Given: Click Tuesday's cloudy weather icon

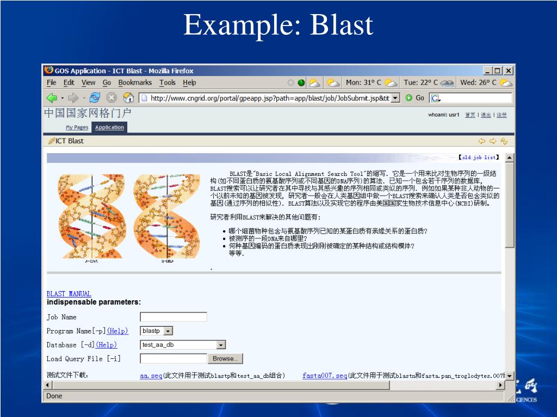Looking at the screenshot, I should tap(447, 83).
